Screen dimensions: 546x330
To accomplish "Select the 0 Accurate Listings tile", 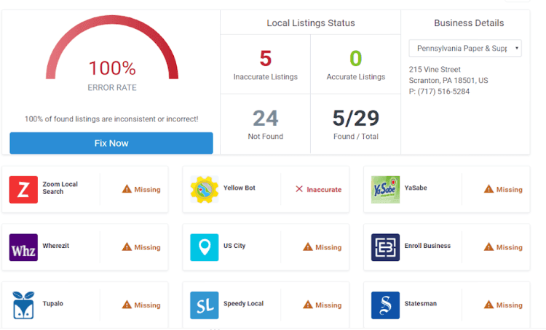I will tap(355, 64).
